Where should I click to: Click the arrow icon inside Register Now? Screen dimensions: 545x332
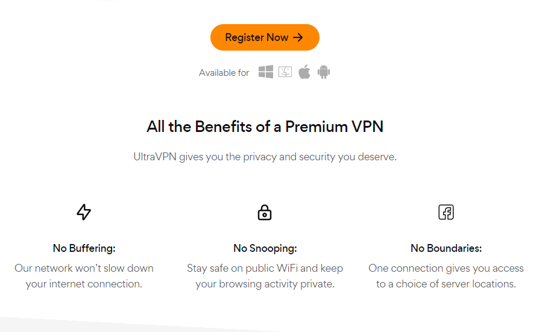pos(298,37)
